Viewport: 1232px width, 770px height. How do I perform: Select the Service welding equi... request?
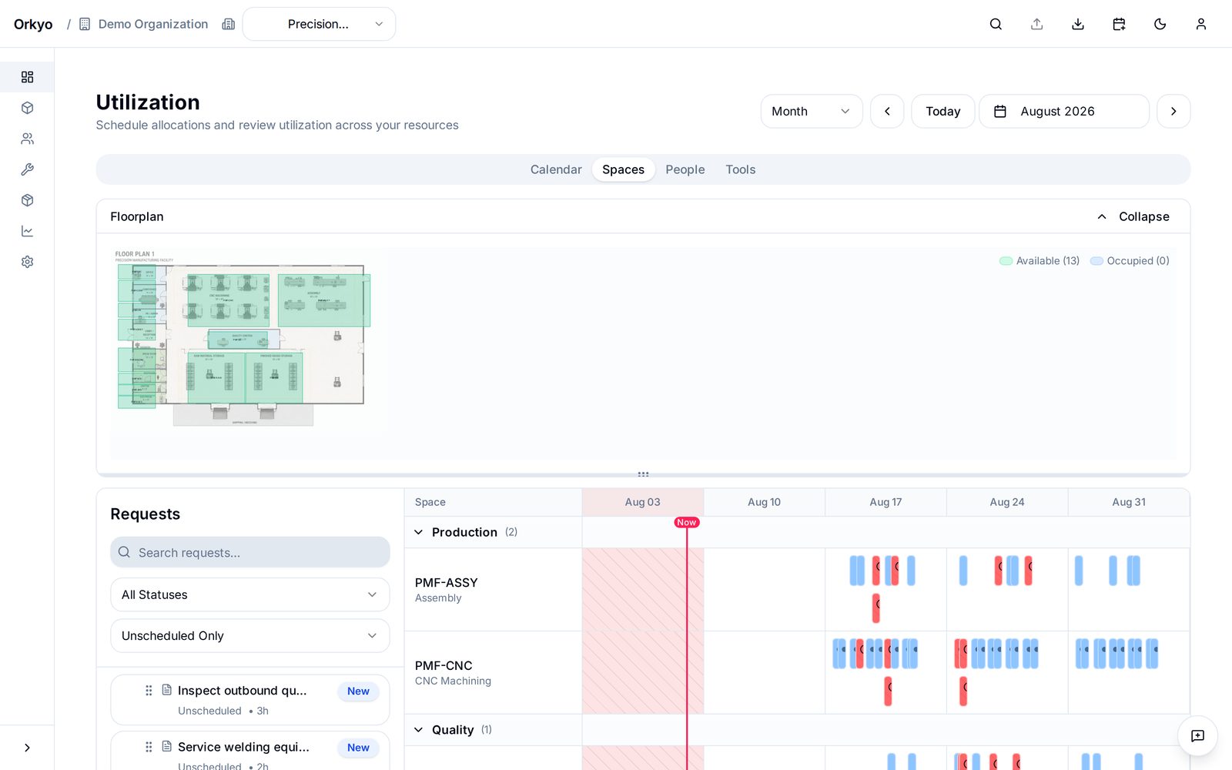pos(250,752)
